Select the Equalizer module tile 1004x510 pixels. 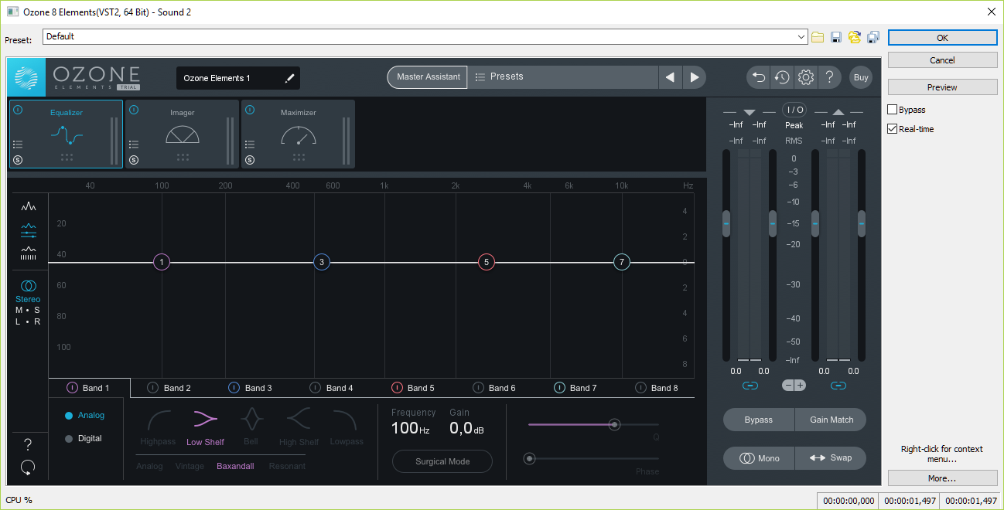point(66,134)
